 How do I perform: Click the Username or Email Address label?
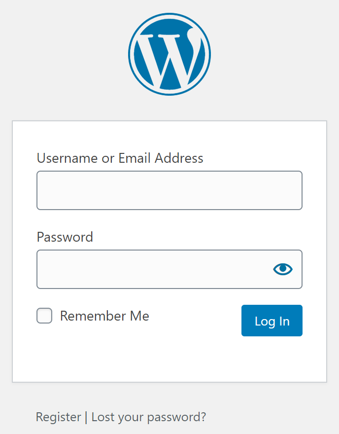(120, 158)
